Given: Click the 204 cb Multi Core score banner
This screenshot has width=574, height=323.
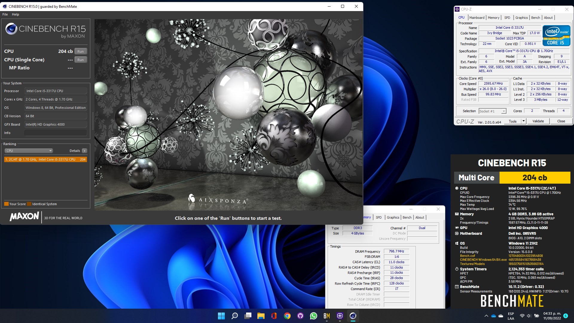Looking at the screenshot, I should pyautogui.click(x=535, y=178).
